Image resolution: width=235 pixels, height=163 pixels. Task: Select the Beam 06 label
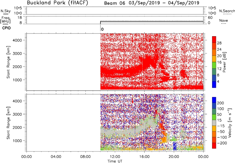115,3
